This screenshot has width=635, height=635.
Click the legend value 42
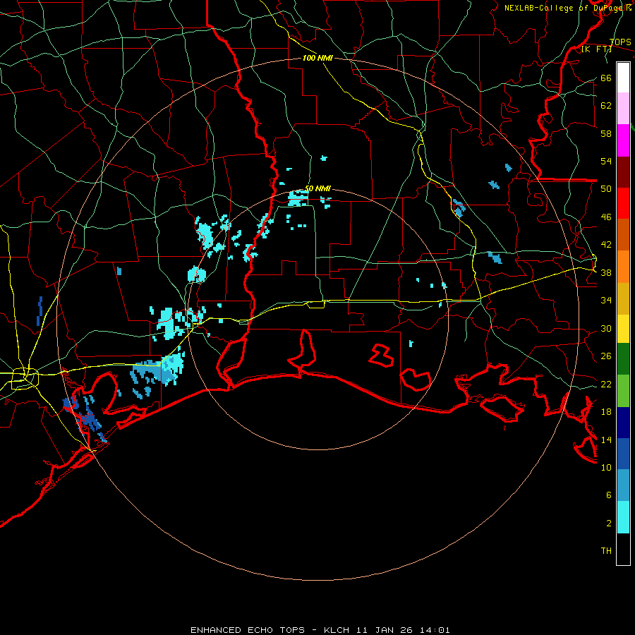coord(606,244)
